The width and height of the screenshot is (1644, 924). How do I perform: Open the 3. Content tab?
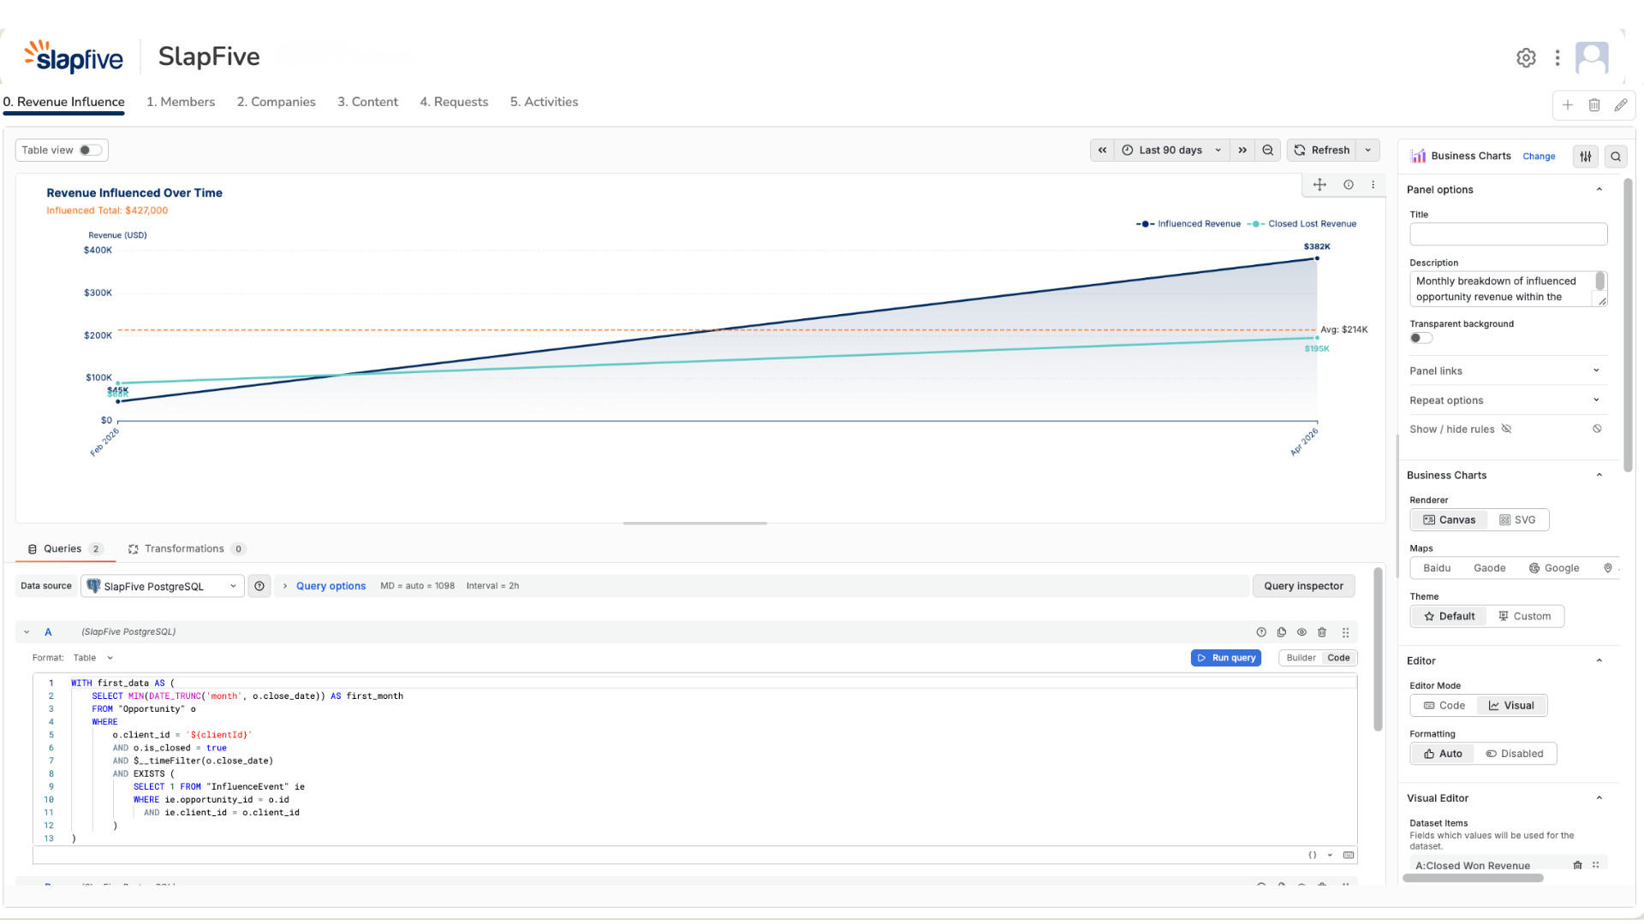coord(367,102)
